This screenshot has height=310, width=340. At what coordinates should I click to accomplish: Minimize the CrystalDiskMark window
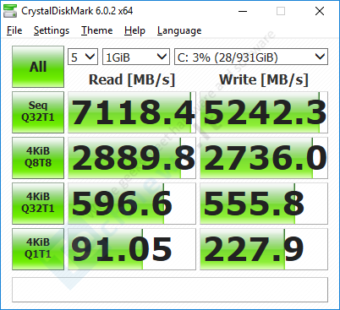point(243,11)
